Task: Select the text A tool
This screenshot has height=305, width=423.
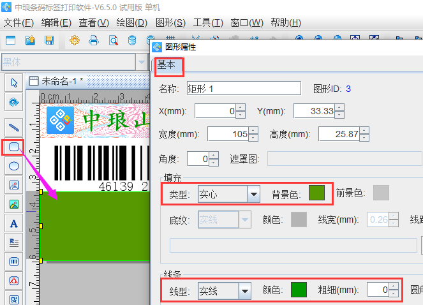Action: [14, 224]
